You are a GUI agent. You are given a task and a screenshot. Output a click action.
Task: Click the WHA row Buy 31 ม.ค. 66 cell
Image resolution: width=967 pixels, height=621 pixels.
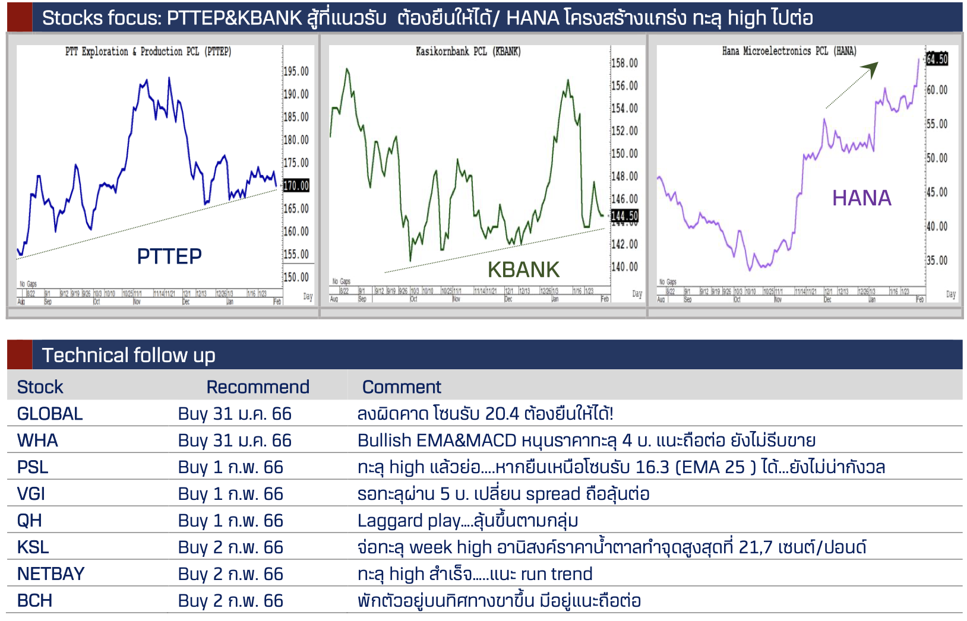click(235, 441)
